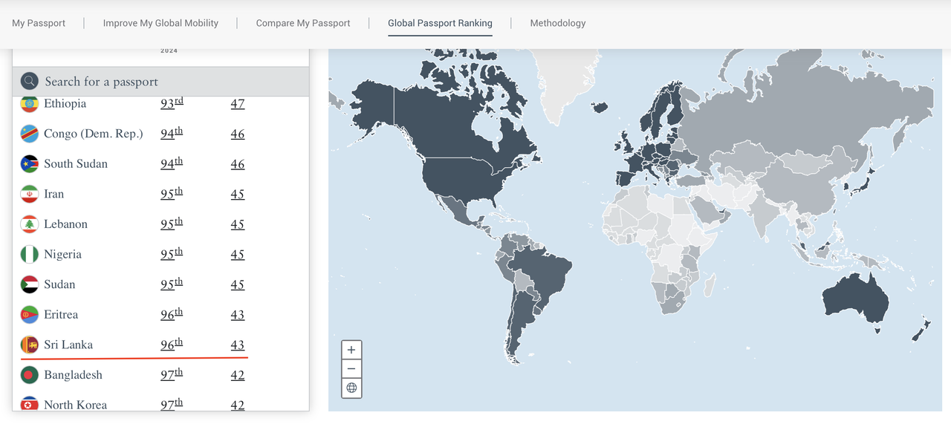Click South Sudan's score of 46
Image resolution: width=951 pixels, height=427 pixels.
(x=238, y=164)
